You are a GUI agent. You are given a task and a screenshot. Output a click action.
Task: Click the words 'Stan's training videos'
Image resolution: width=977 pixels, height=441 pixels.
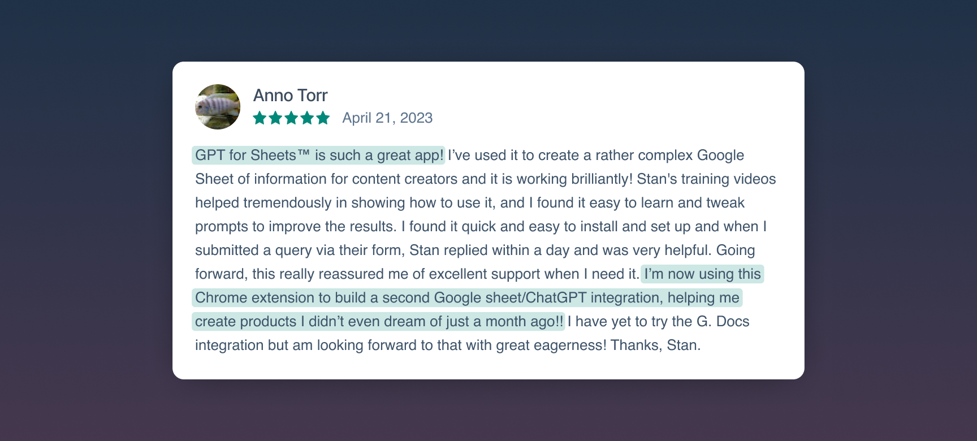click(x=706, y=179)
